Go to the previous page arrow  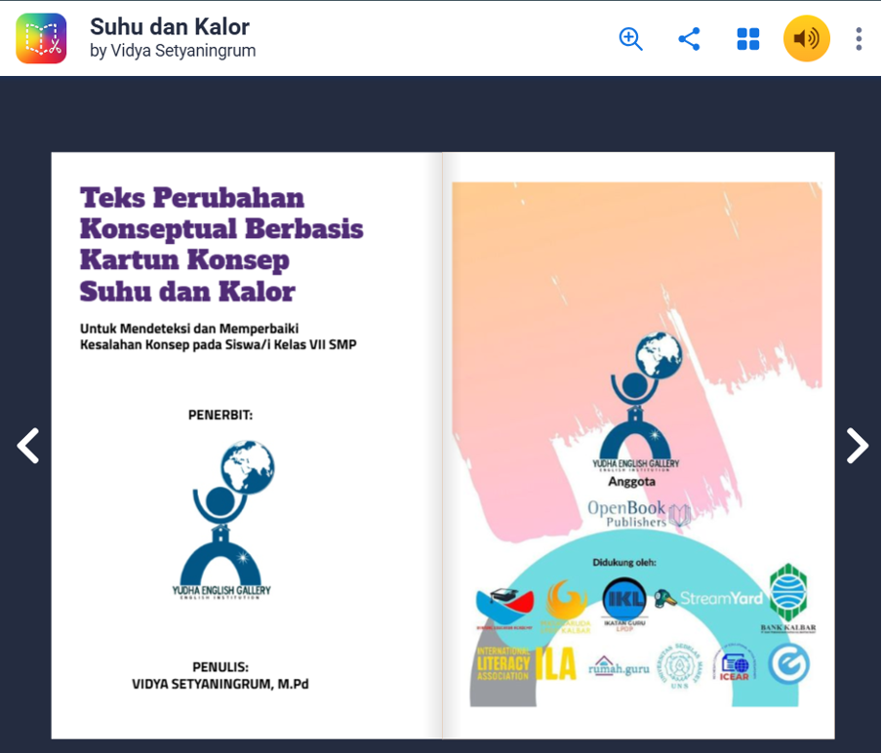28,446
